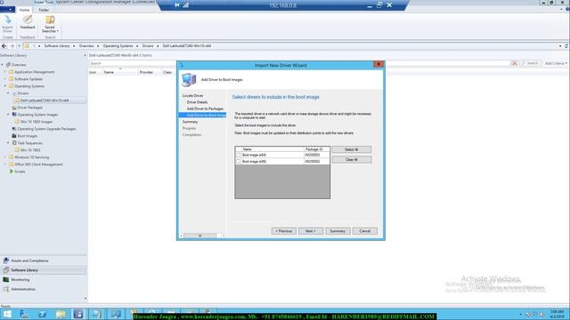Click the wizard sidebar horizontal scrollbar

202,236
